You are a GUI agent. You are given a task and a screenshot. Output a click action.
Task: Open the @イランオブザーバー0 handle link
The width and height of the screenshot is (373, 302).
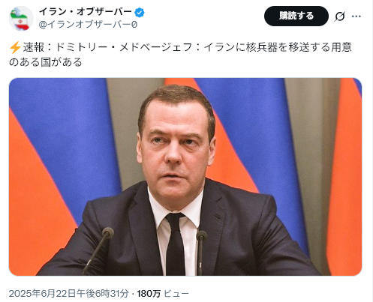coord(88,25)
